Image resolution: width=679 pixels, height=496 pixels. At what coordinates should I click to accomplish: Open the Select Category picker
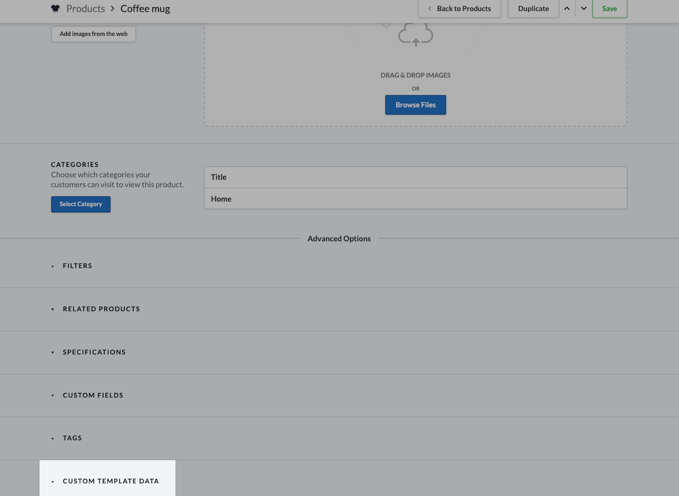point(81,204)
